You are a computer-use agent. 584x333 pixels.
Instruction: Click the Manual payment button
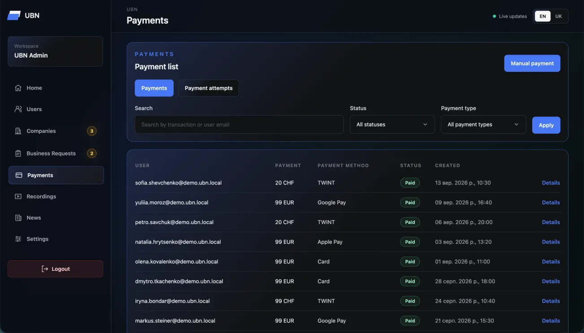tap(532, 63)
